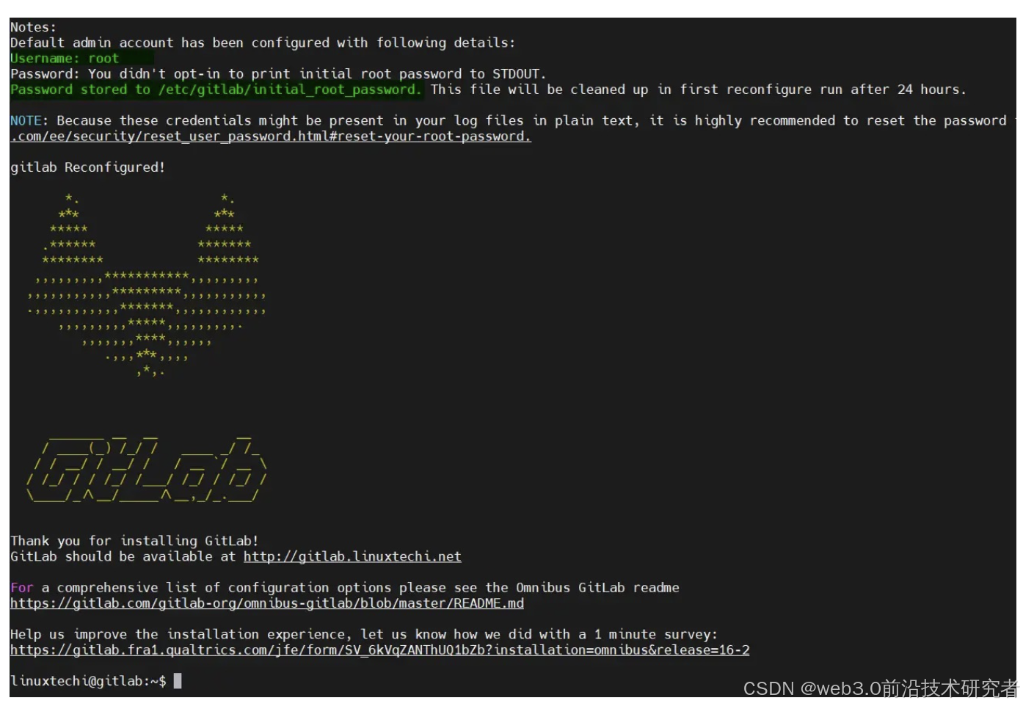Viewport: 1023px width, 706px height.
Task: Click the GitLab instance URL gitlab.linuxtechi.net
Action: pos(352,556)
